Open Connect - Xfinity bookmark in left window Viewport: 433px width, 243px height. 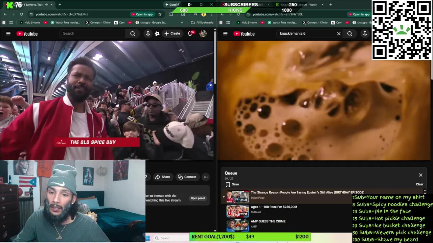(98, 23)
